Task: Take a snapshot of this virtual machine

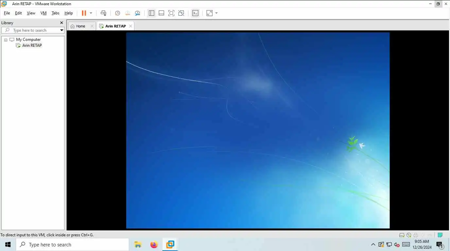Action: [x=117, y=13]
